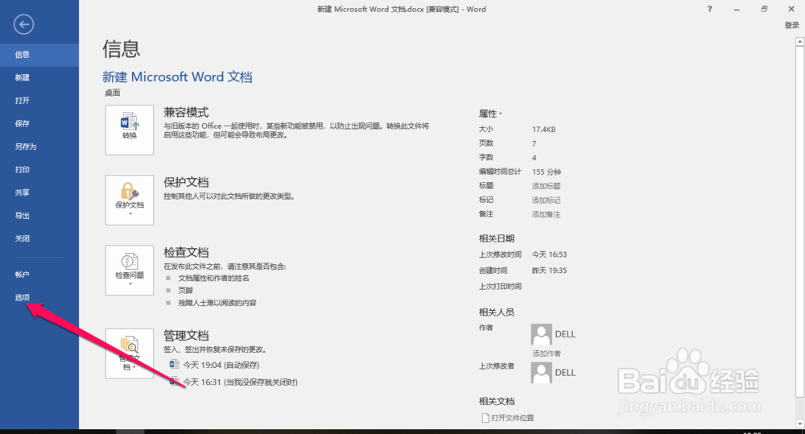Click 添加标题 field

[x=547, y=186]
